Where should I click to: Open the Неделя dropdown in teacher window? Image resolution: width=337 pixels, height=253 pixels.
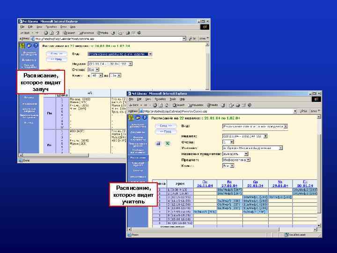(x=265, y=136)
